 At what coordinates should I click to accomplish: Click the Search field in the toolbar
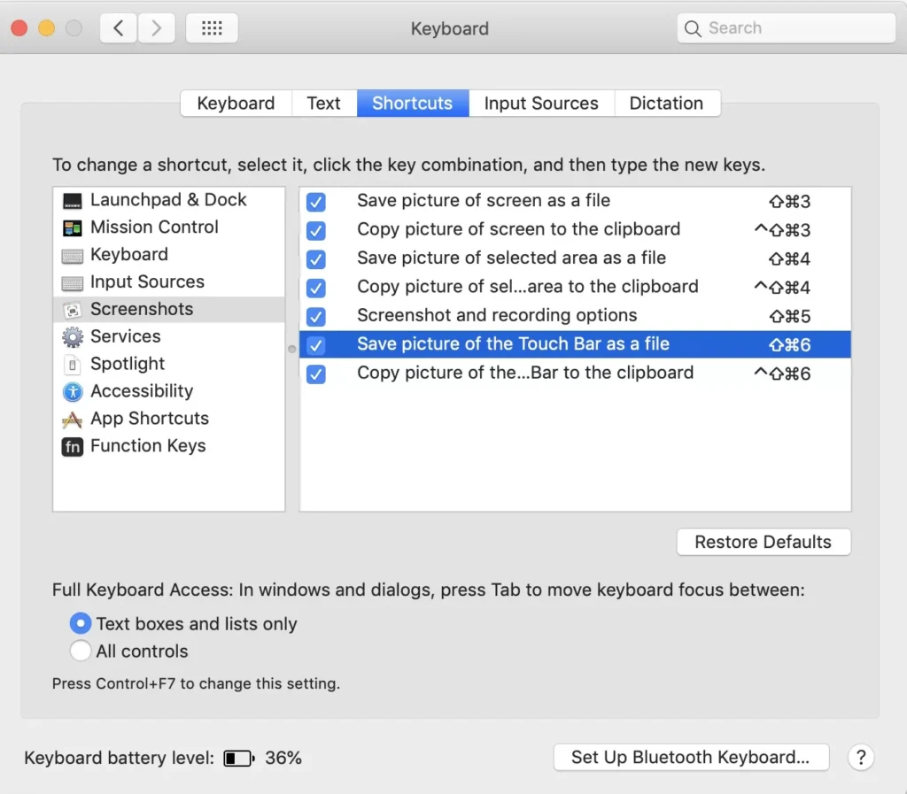tap(787, 27)
